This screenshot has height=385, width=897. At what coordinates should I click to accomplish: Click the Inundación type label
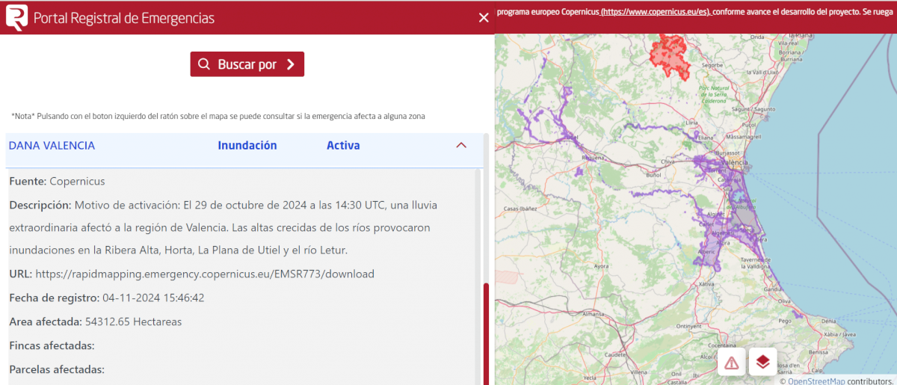(x=247, y=146)
